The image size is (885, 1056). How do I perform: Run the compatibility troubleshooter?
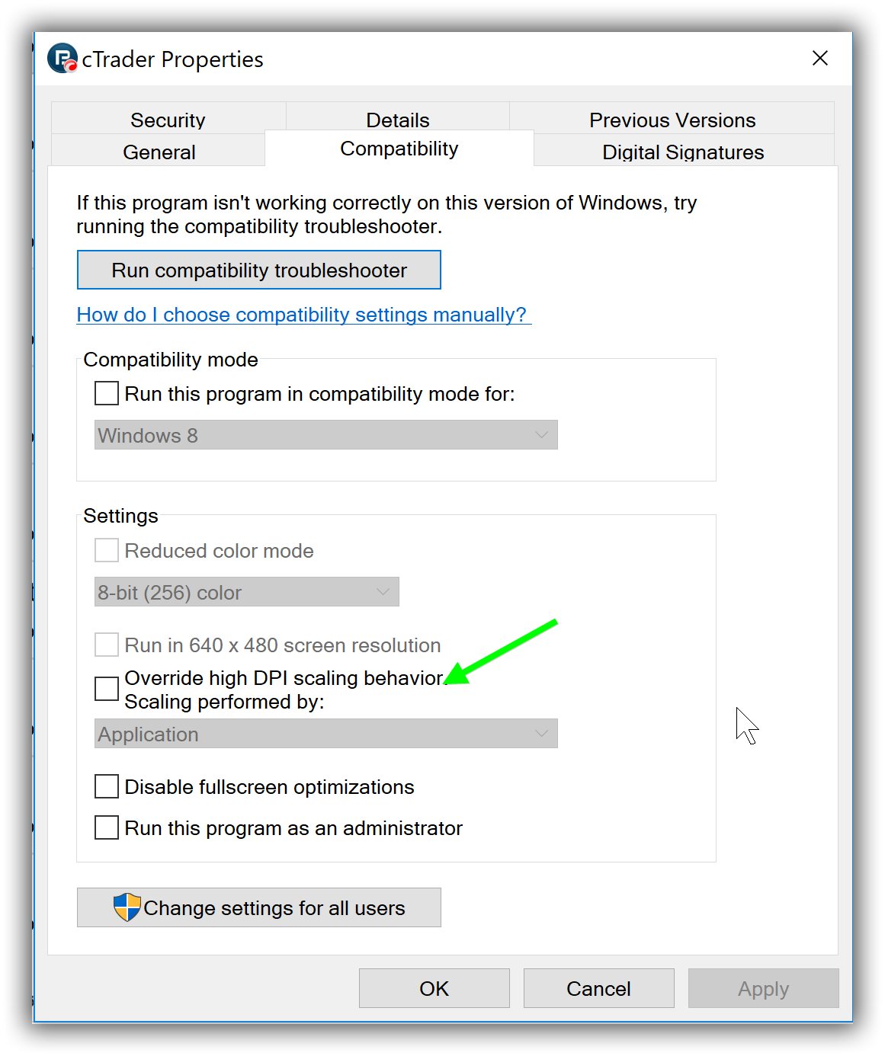tap(258, 270)
